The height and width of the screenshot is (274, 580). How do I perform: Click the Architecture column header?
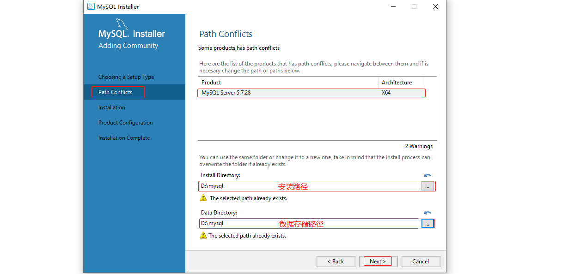tap(402, 83)
